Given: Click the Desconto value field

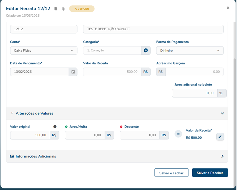Looking at the screenshot, I should (140, 135).
